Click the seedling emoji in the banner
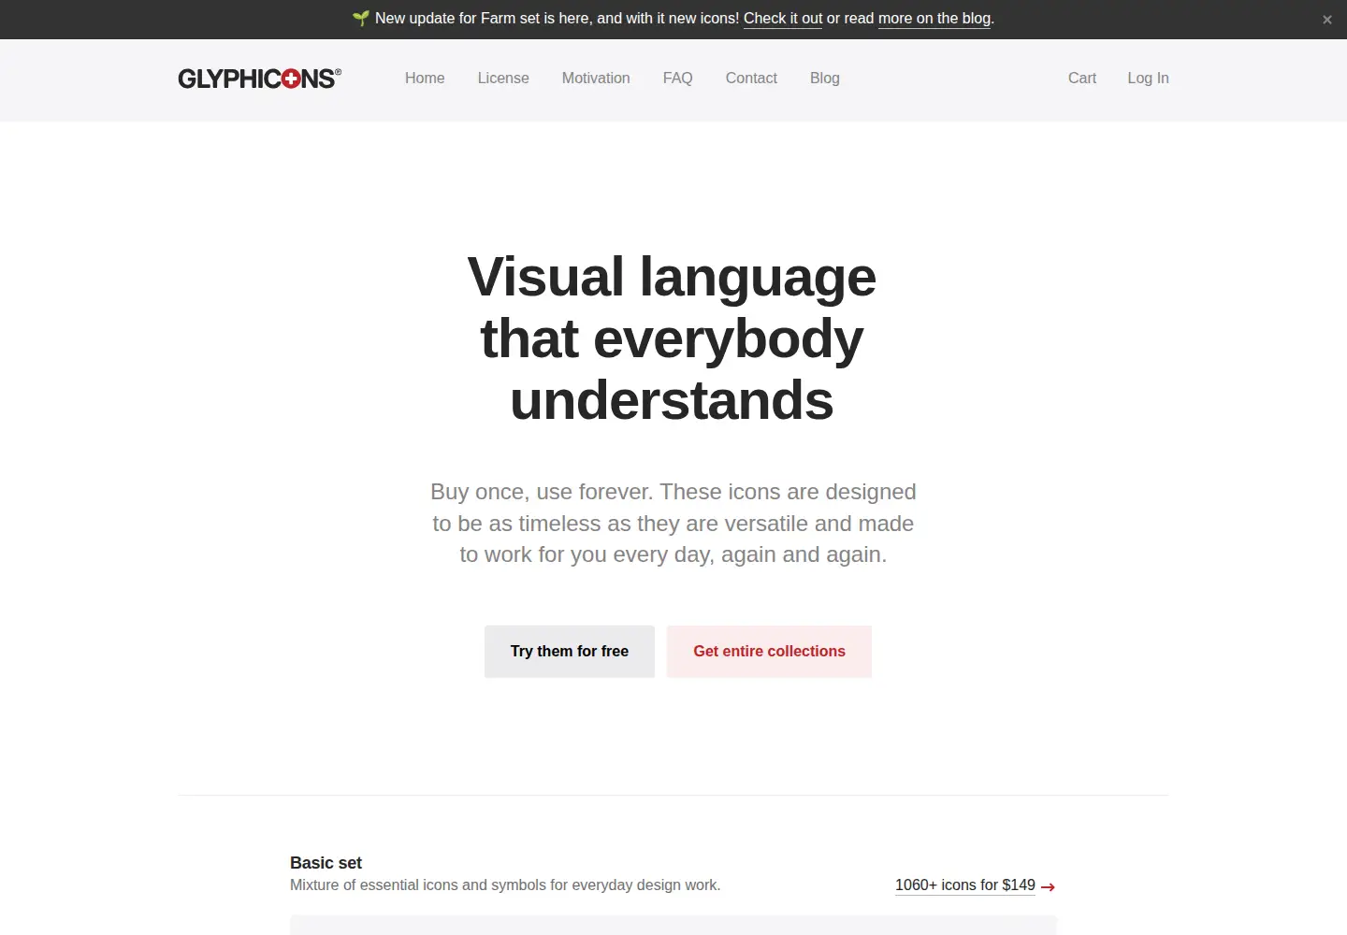 (361, 19)
